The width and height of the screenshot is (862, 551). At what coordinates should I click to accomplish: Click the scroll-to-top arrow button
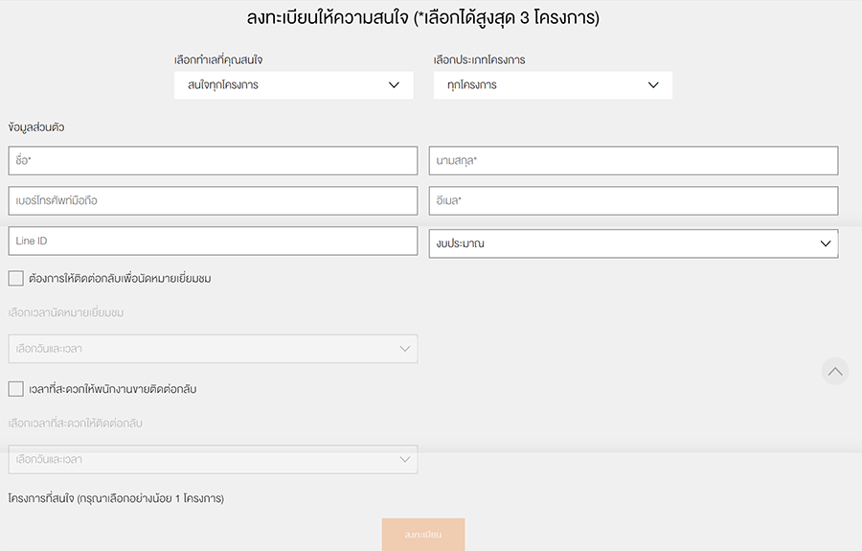[835, 371]
